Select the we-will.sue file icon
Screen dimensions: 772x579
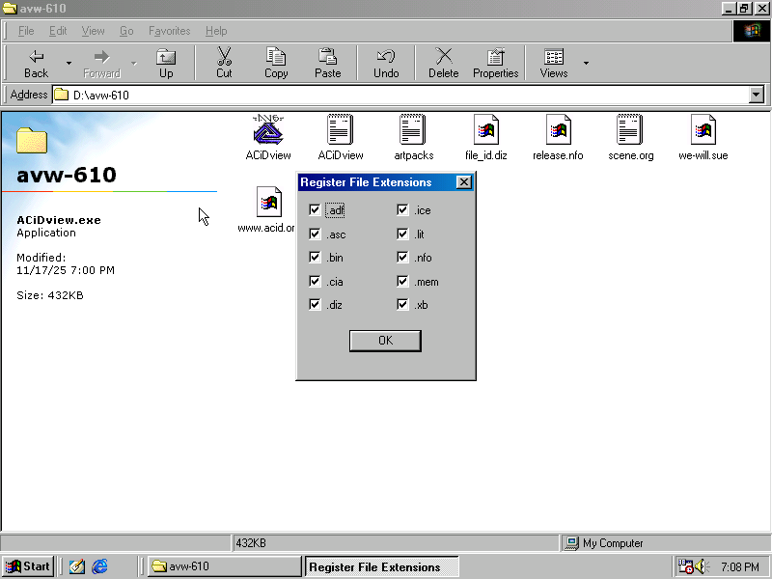[x=703, y=130]
